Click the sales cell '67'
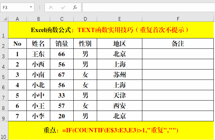This screenshot has width=215, height=140. pyautogui.click(x=62, y=75)
